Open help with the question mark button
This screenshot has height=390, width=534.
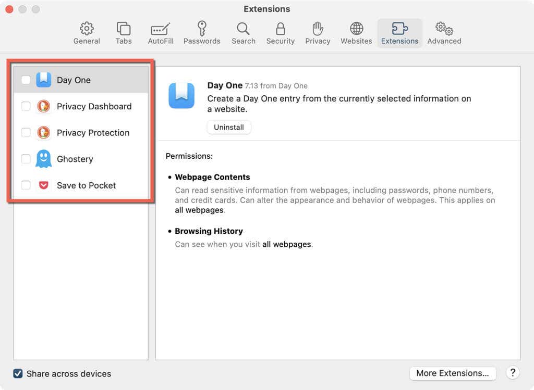pos(513,373)
